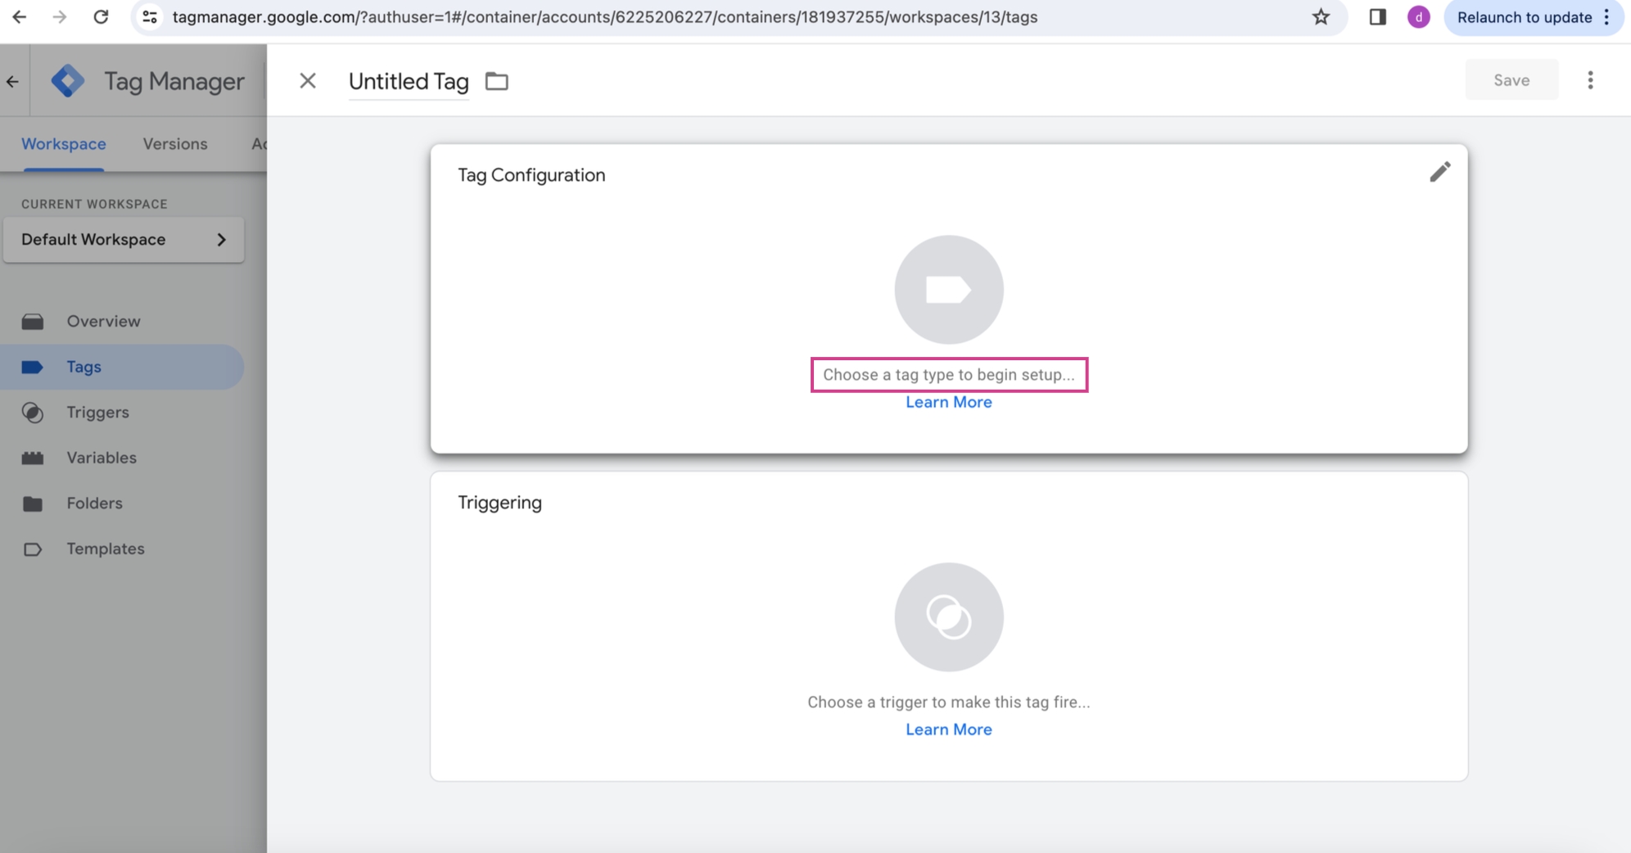This screenshot has height=853, width=1631.
Task: Close the Untitled Tag editor panel
Action: point(308,81)
